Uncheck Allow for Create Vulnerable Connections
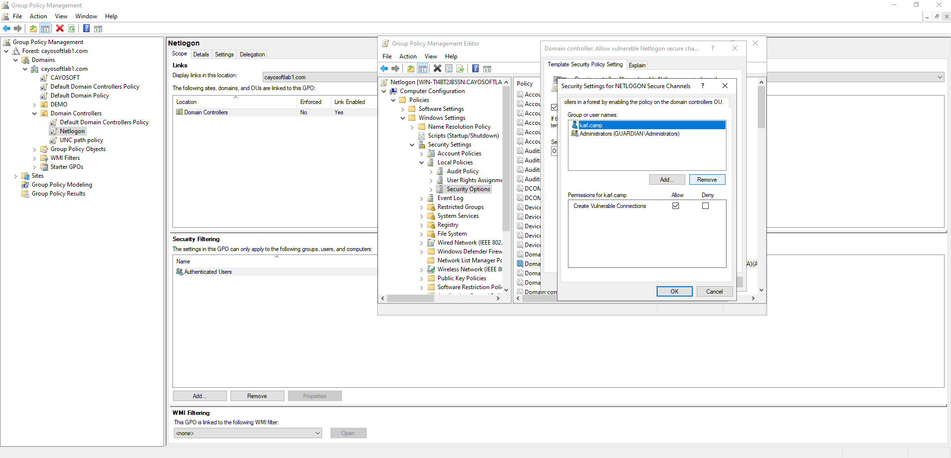 (x=675, y=206)
